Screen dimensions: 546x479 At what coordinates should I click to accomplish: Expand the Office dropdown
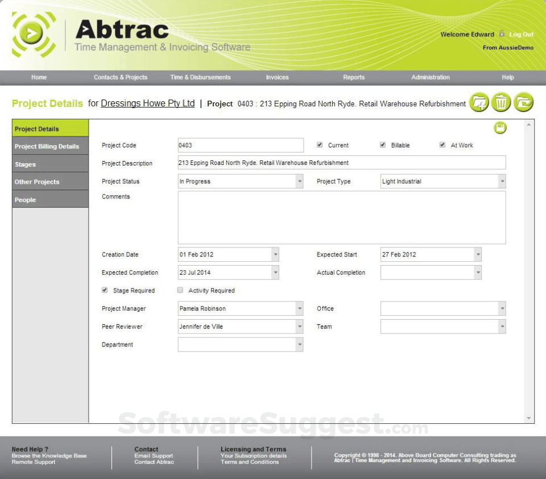click(502, 308)
